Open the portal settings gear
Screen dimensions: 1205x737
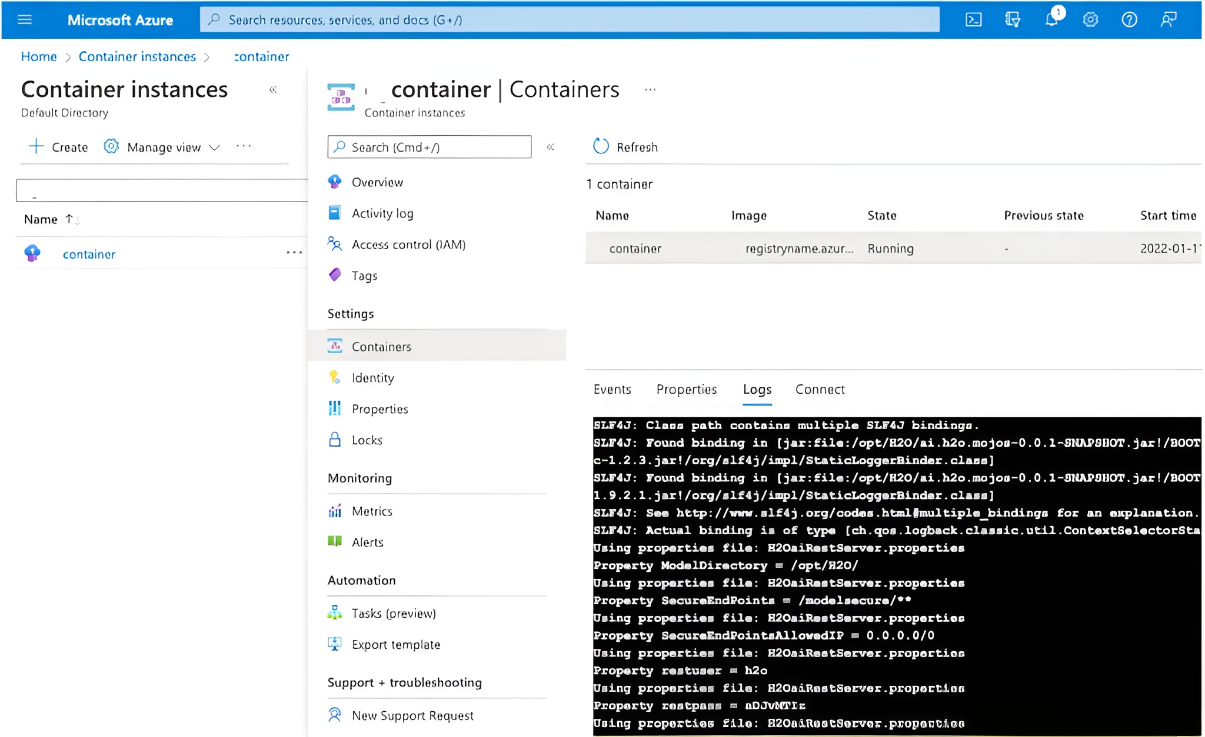click(1090, 20)
